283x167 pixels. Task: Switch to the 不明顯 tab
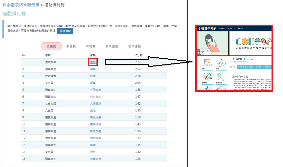pos(91,46)
